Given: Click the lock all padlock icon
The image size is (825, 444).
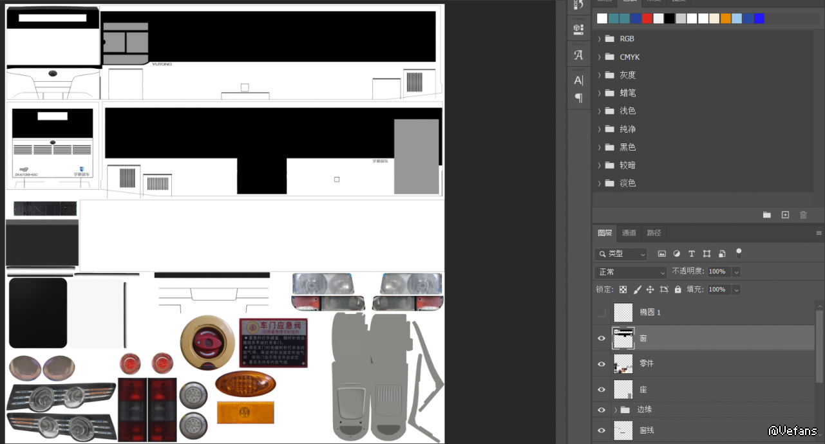Looking at the screenshot, I should [678, 290].
